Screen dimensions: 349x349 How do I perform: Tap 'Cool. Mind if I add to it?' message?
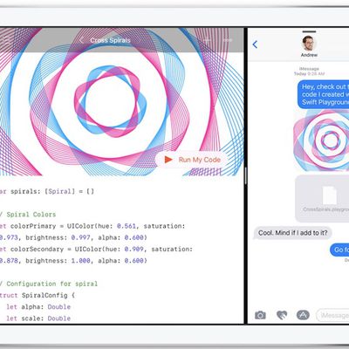pyautogui.click(x=293, y=233)
